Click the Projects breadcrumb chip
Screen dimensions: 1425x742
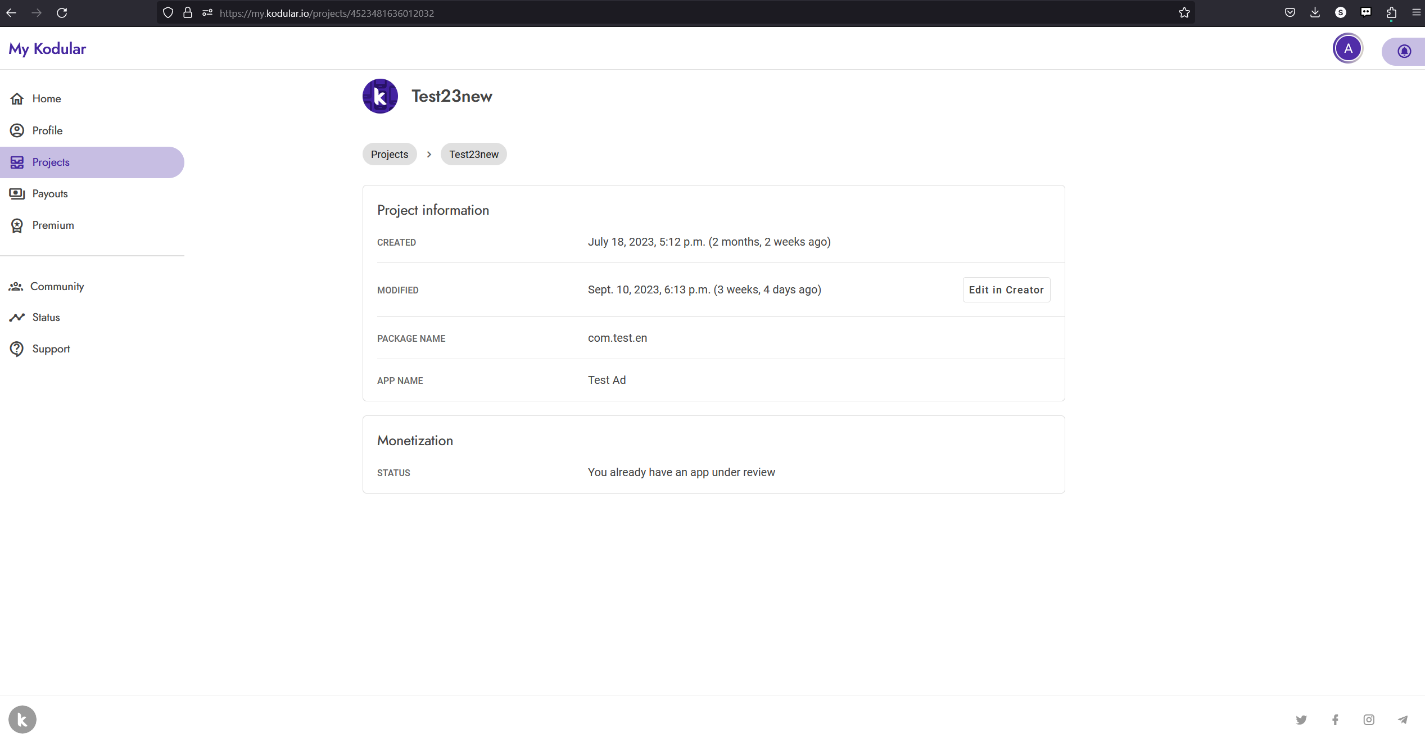[x=390, y=154]
